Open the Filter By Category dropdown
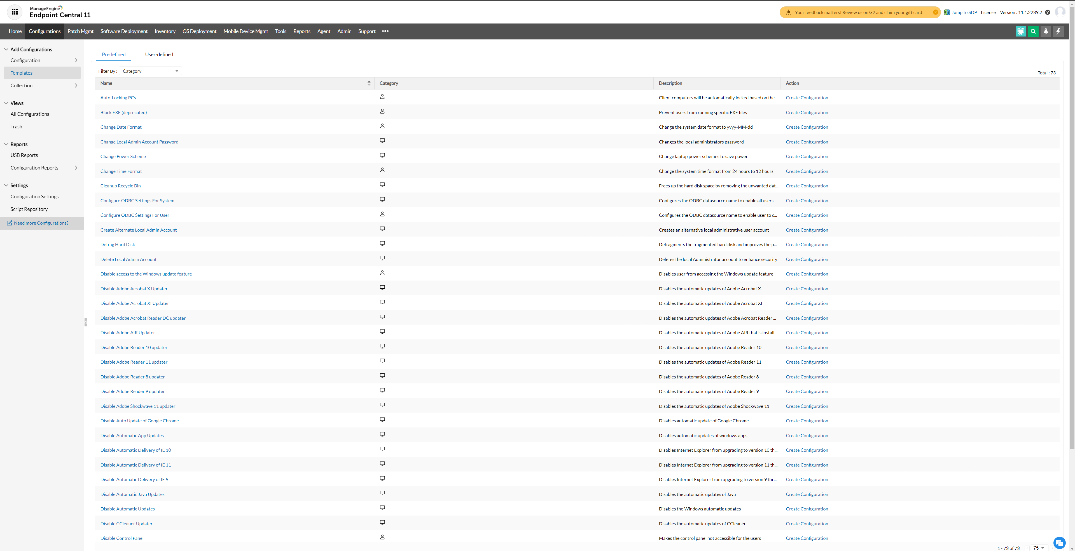The image size is (1075, 551). tap(150, 71)
